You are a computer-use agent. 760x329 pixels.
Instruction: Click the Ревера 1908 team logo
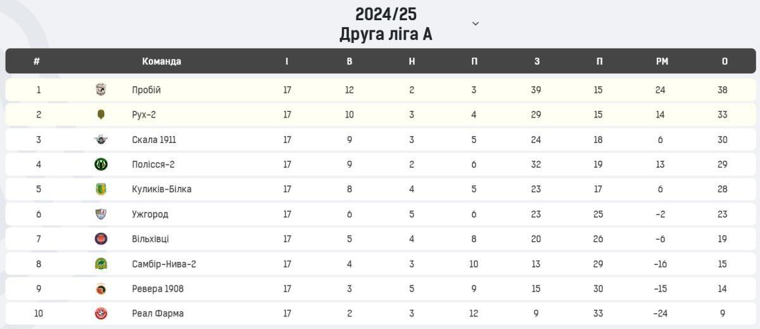101,289
